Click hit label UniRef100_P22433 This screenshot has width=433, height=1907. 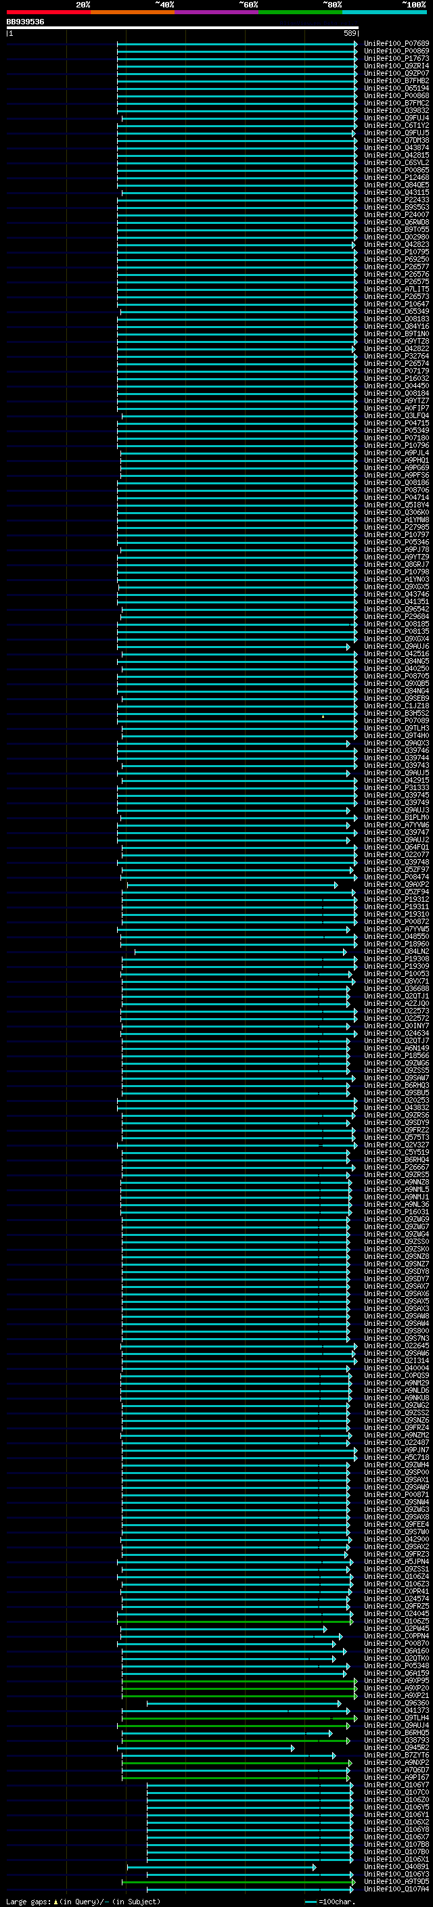(396, 200)
